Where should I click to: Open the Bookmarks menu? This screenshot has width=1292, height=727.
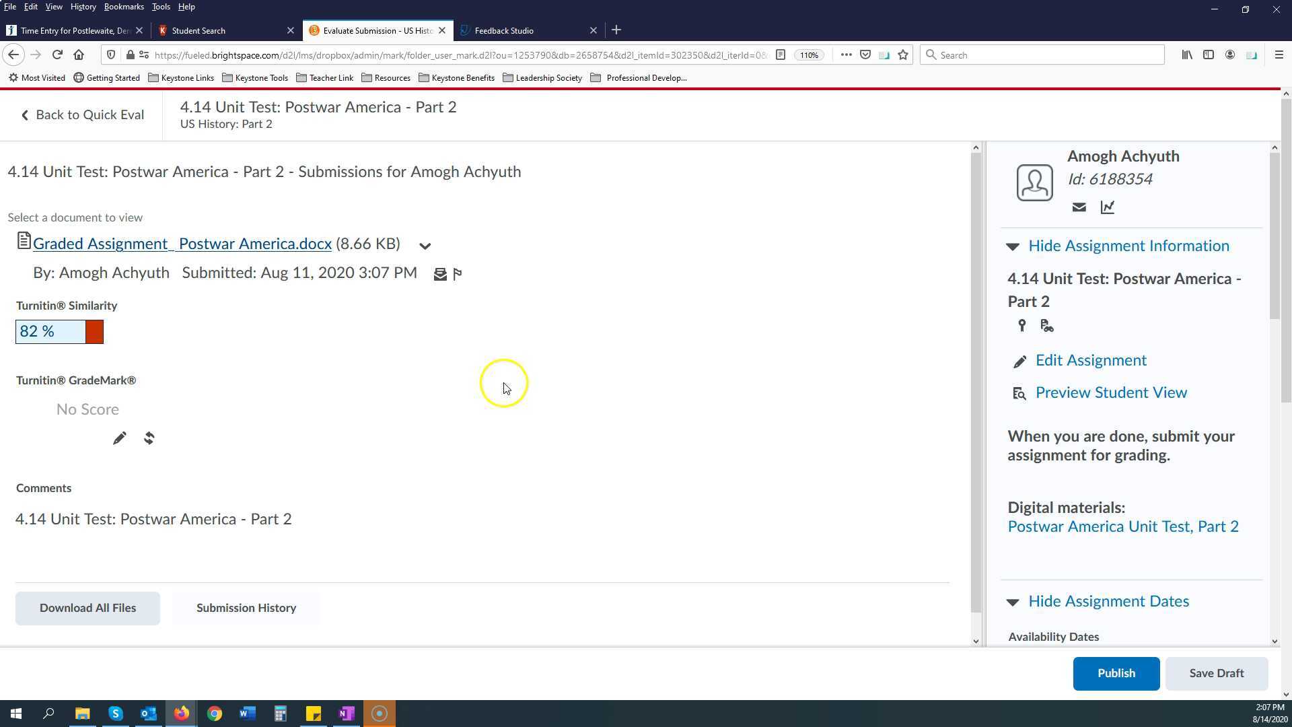coord(124,7)
